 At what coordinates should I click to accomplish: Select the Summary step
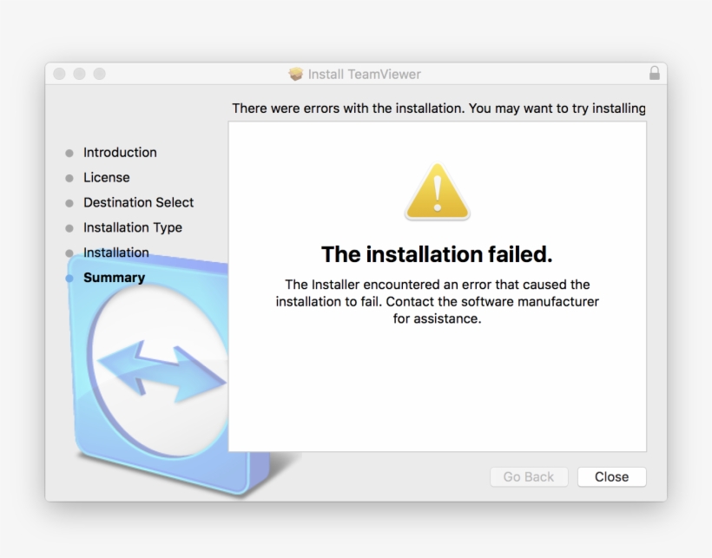click(114, 278)
